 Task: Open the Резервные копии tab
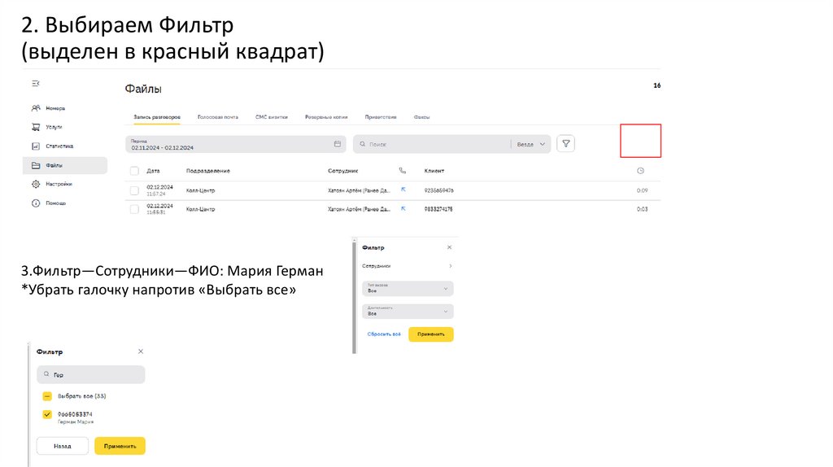(x=326, y=117)
